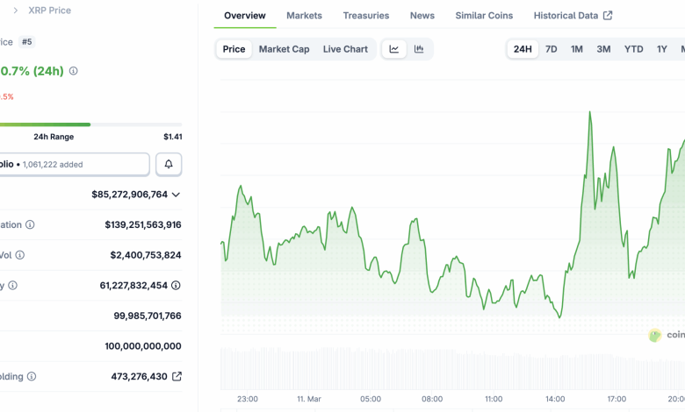Go to the Similar Coins tab

coord(484,16)
